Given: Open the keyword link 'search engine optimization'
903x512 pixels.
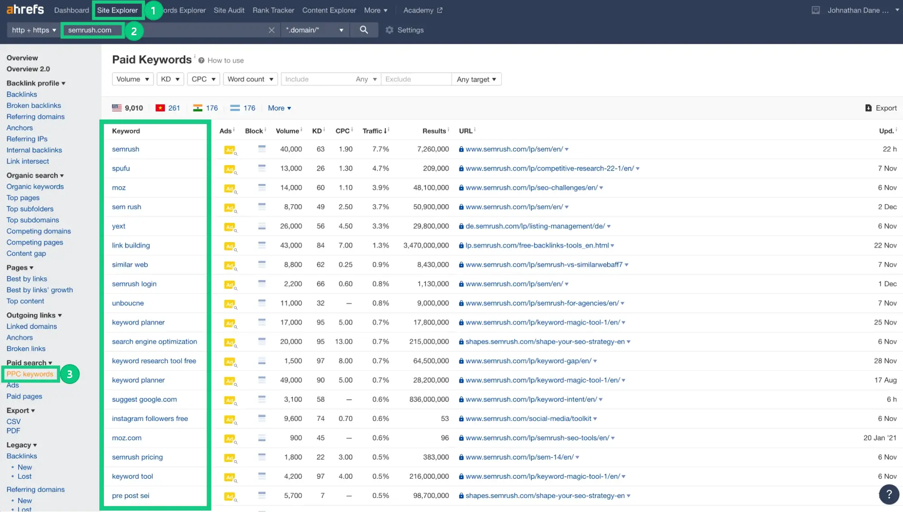Looking at the screenshot, I should tap(154, 342).
